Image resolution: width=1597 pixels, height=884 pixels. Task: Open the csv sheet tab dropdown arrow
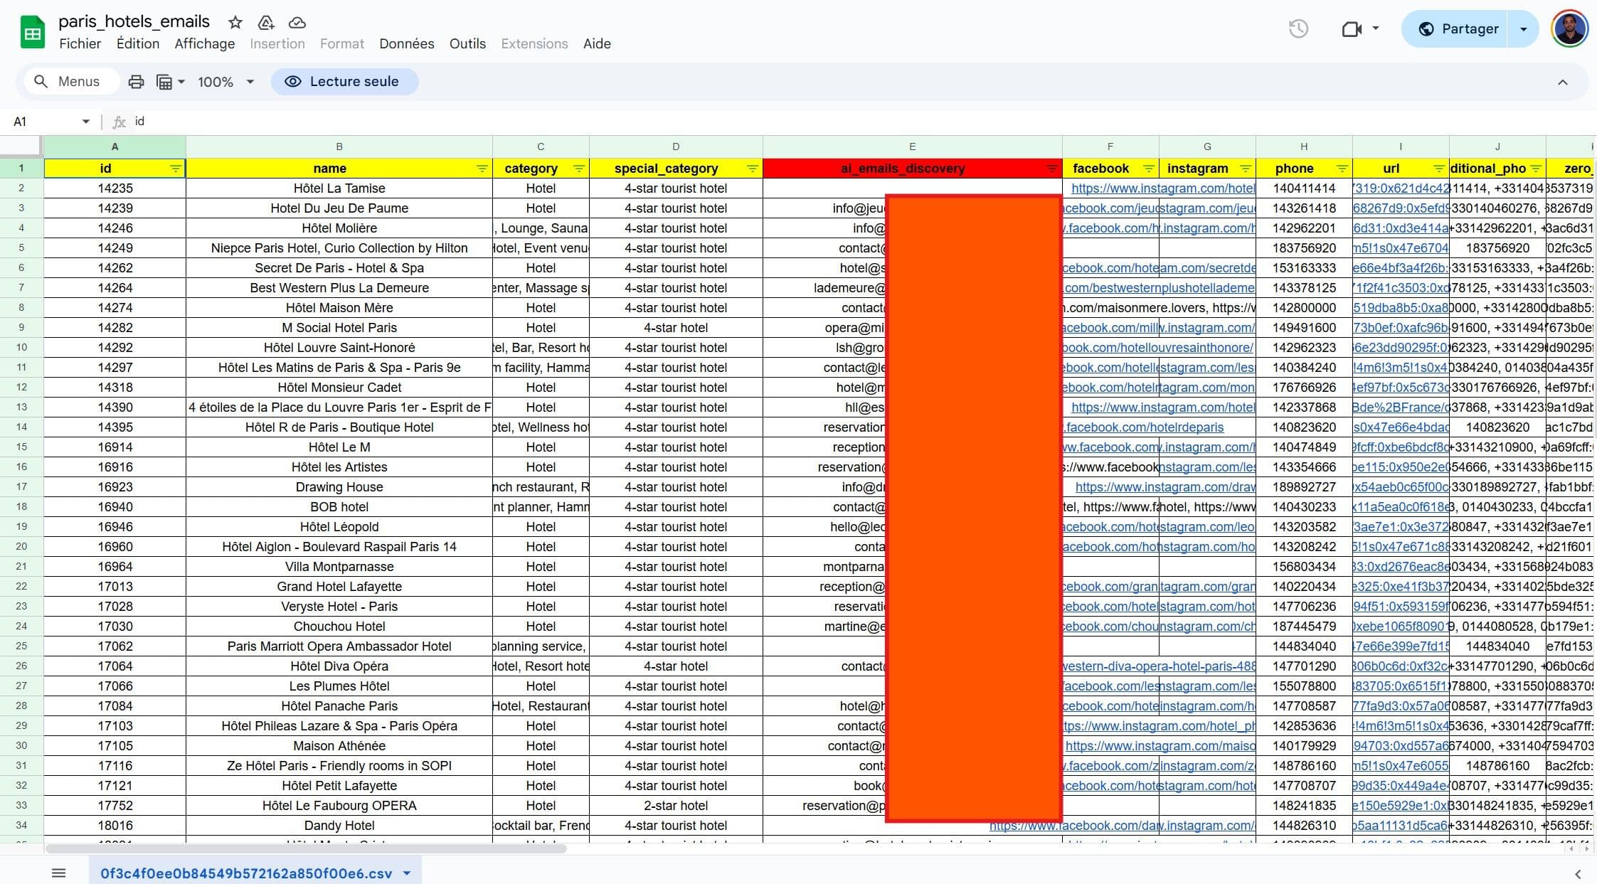tap(407, 873)
